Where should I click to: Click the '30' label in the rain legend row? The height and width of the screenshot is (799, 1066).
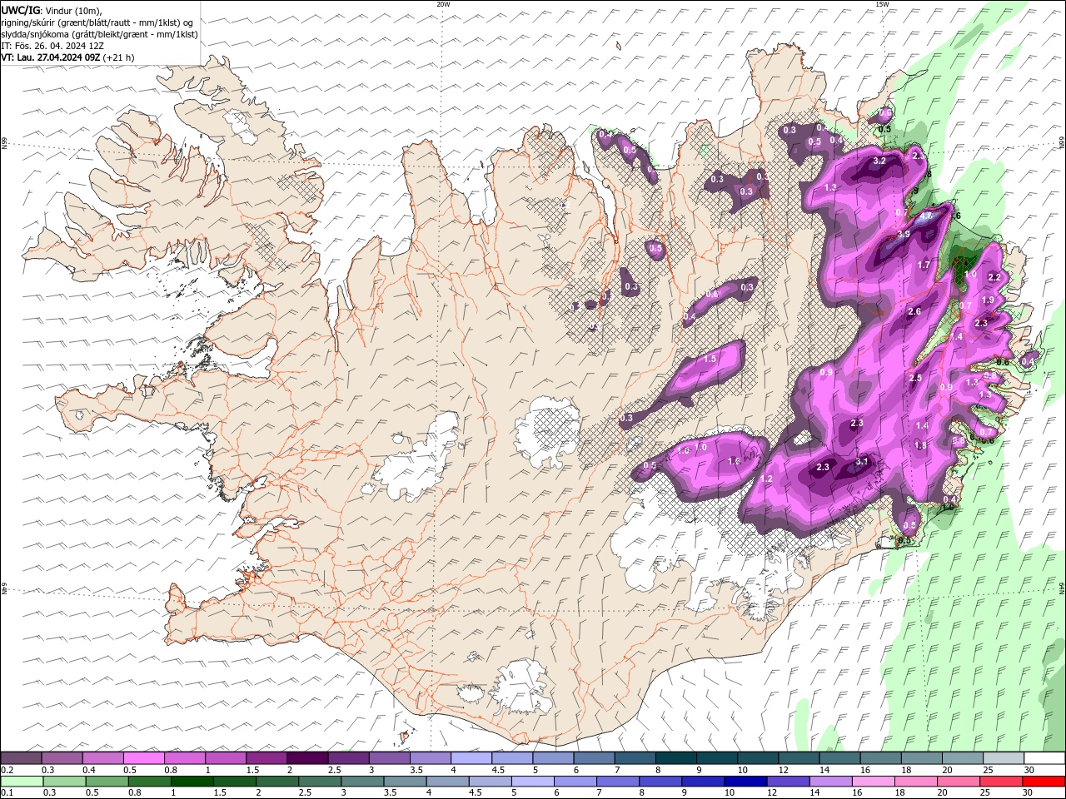click(x=1029, y=793)
